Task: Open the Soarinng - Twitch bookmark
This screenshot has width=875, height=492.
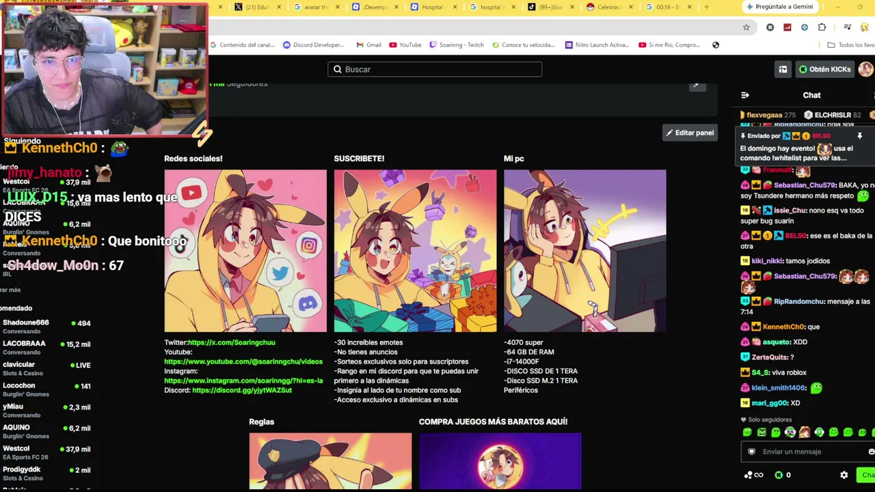Action: tap(456, 45)
